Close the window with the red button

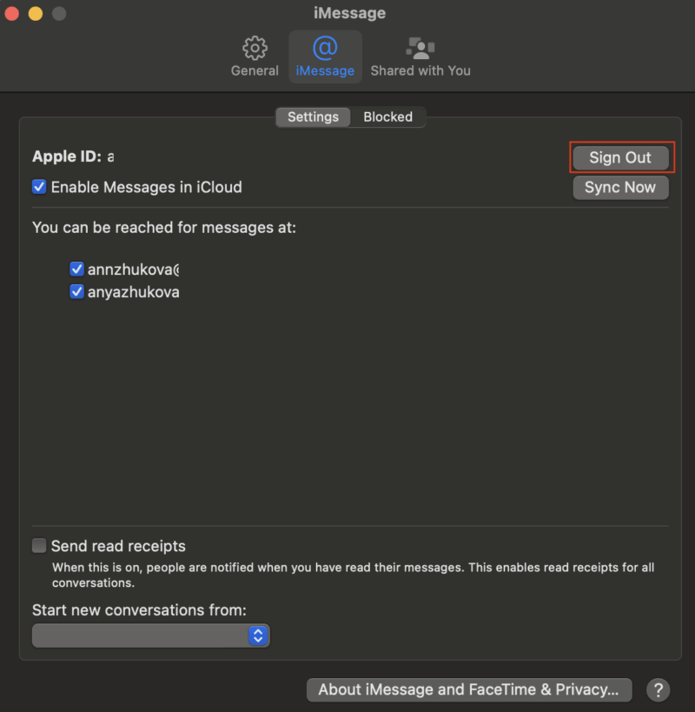12,14
